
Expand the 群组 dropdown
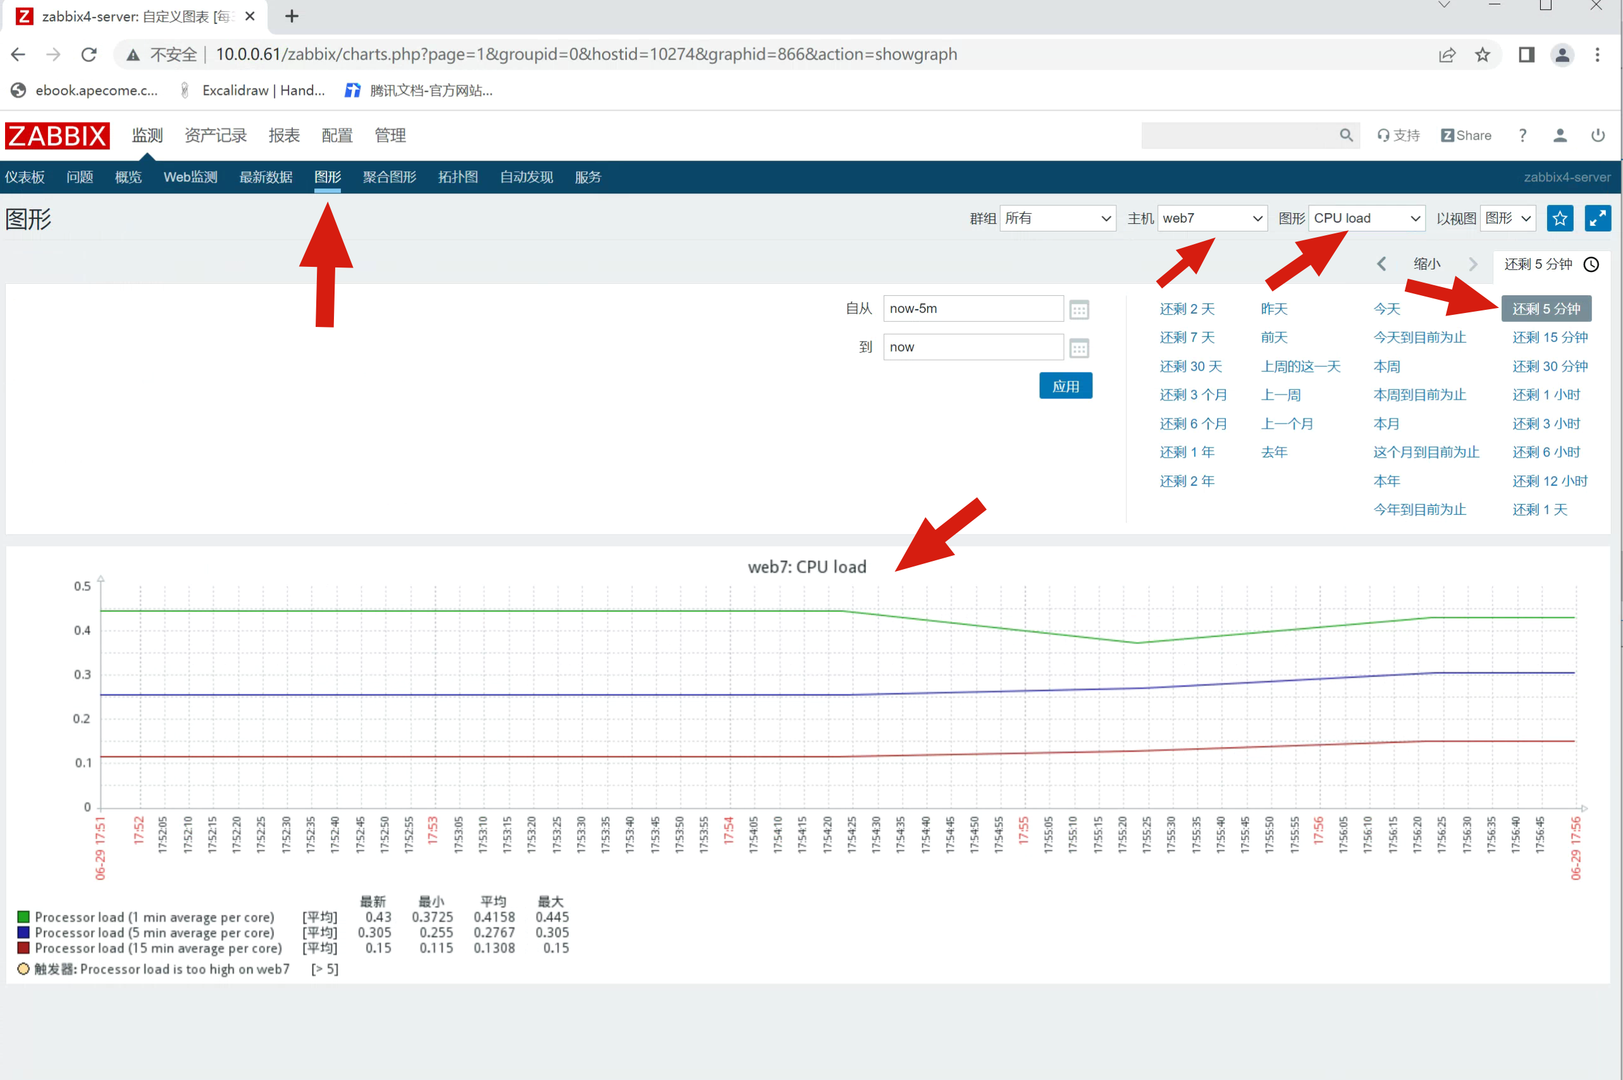(1058, 218)
